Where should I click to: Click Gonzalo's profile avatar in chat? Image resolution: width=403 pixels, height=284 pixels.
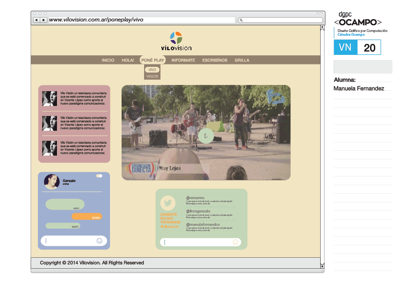point(51,181)
